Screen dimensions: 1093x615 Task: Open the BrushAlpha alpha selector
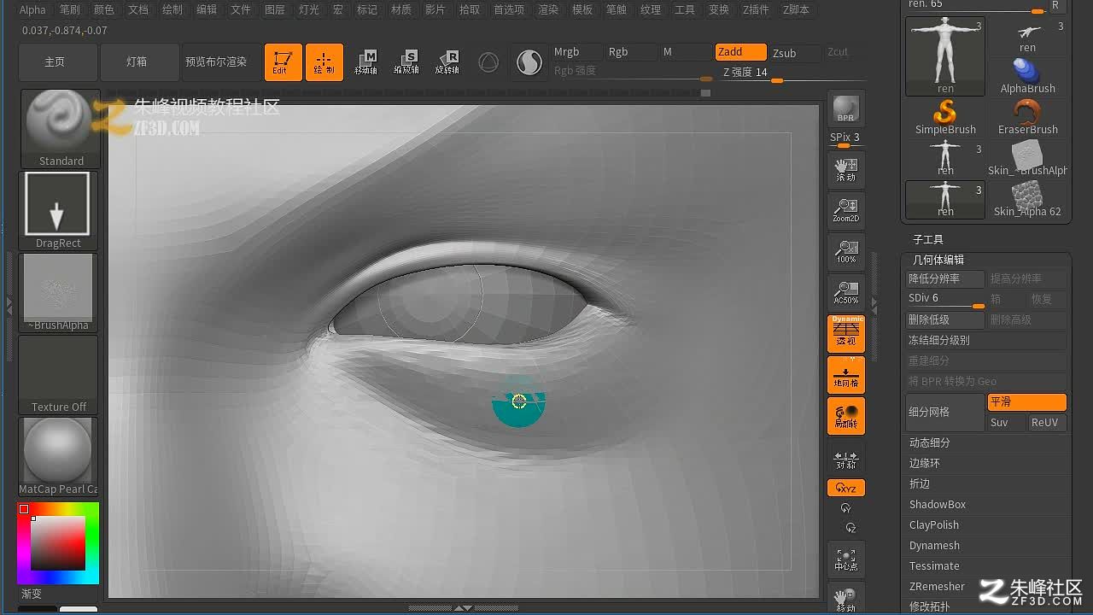point(58,292)
